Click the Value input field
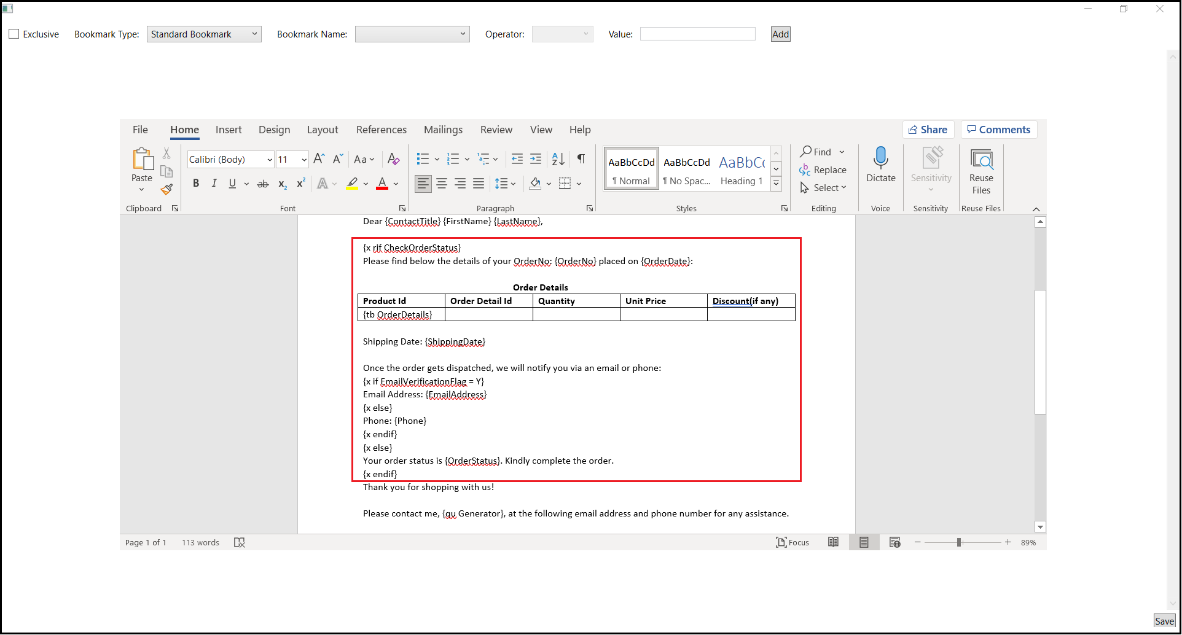Image resolution: width=1182 pixels, height=635 pixels. [697, 34]
